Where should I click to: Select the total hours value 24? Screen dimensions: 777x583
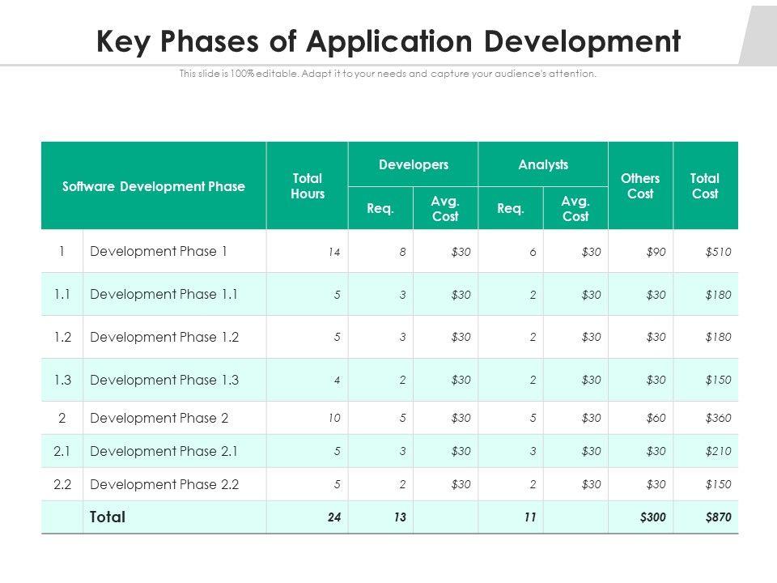point(334,517)
